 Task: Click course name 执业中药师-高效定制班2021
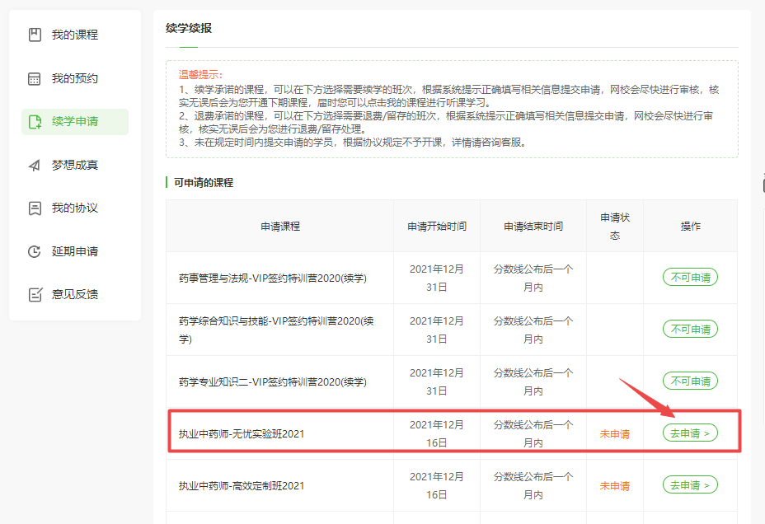point(242,486)
